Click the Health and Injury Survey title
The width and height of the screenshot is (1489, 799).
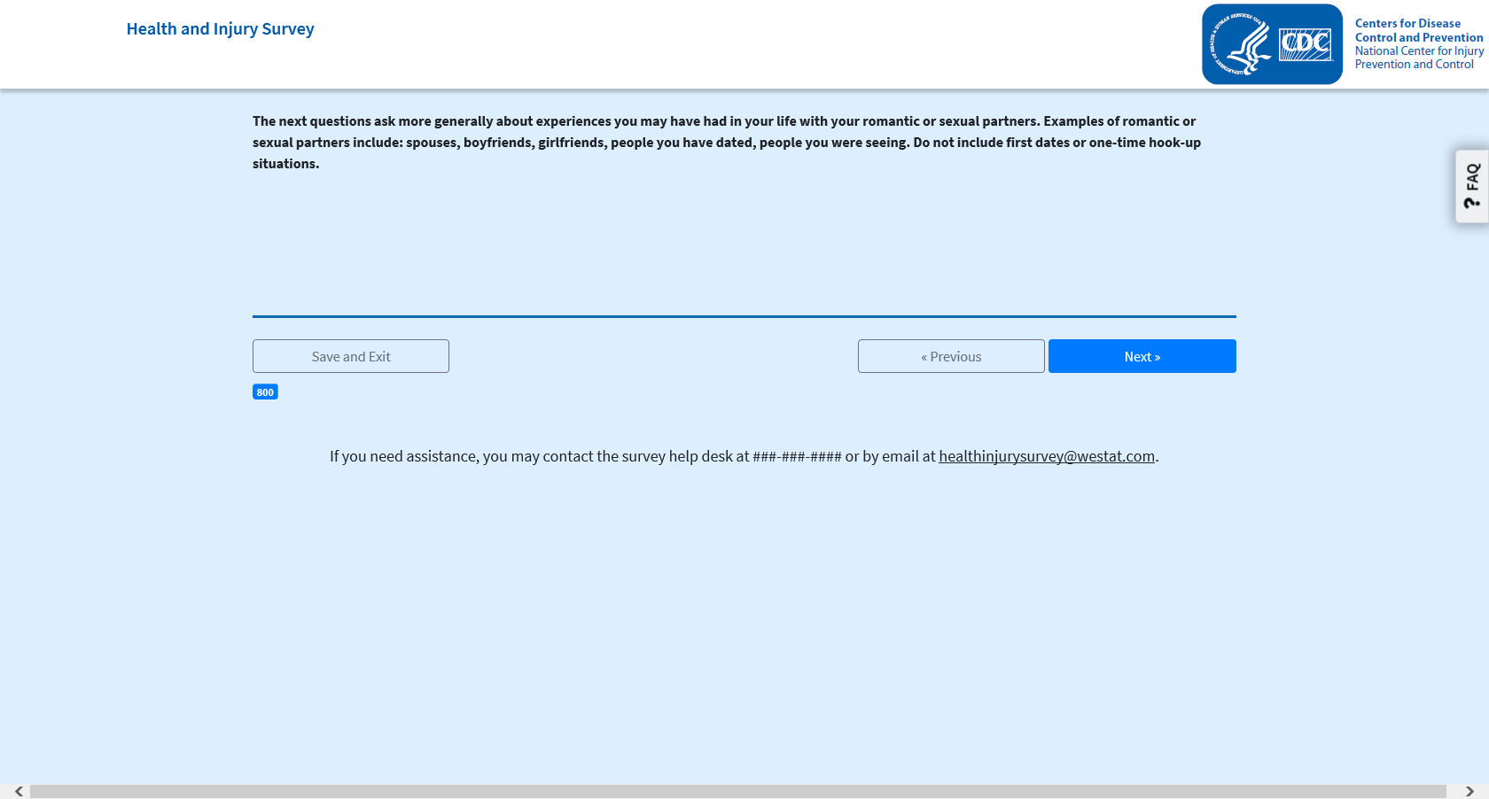tap(220, 29)
